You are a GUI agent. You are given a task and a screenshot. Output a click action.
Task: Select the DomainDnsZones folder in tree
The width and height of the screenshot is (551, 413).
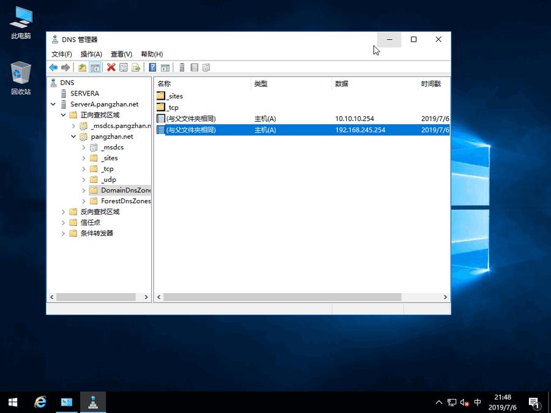pyautogui.click(x=122, y=190)
